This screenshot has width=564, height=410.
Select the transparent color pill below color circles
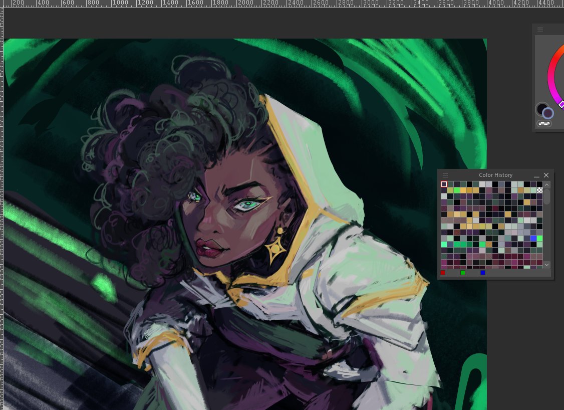click(x=544, y=123)
